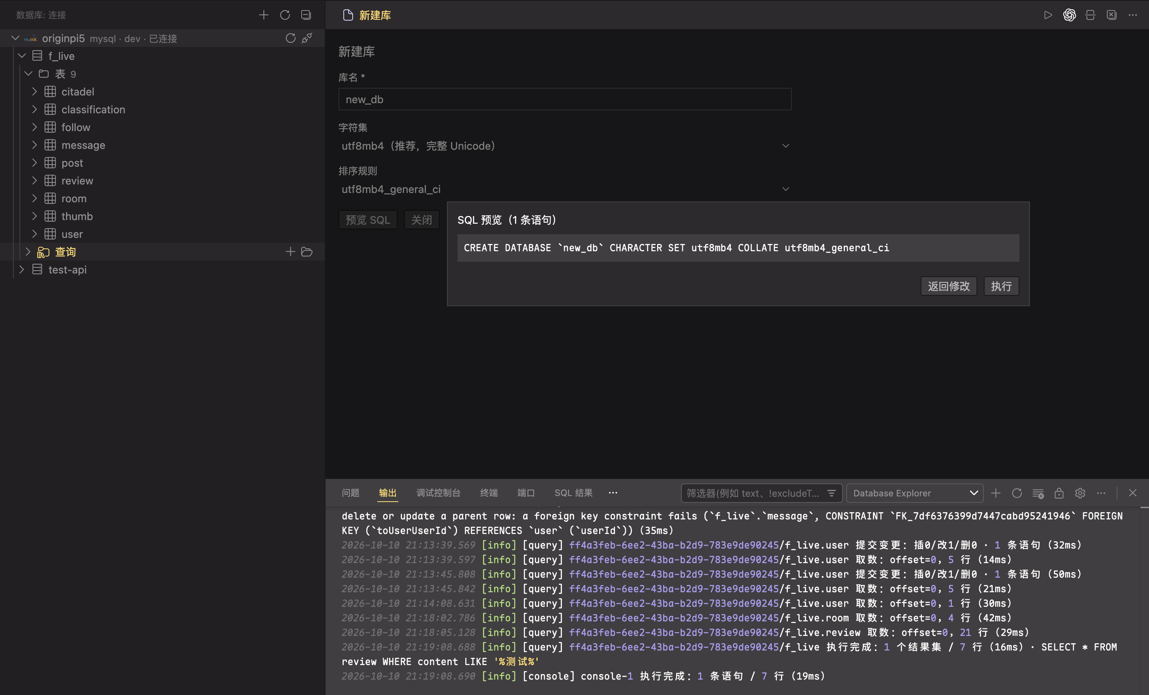The width and height of the screenshot is (1149, 695).
Task: Click the 库名 new_db input field
Action: [x=565, y=99]
